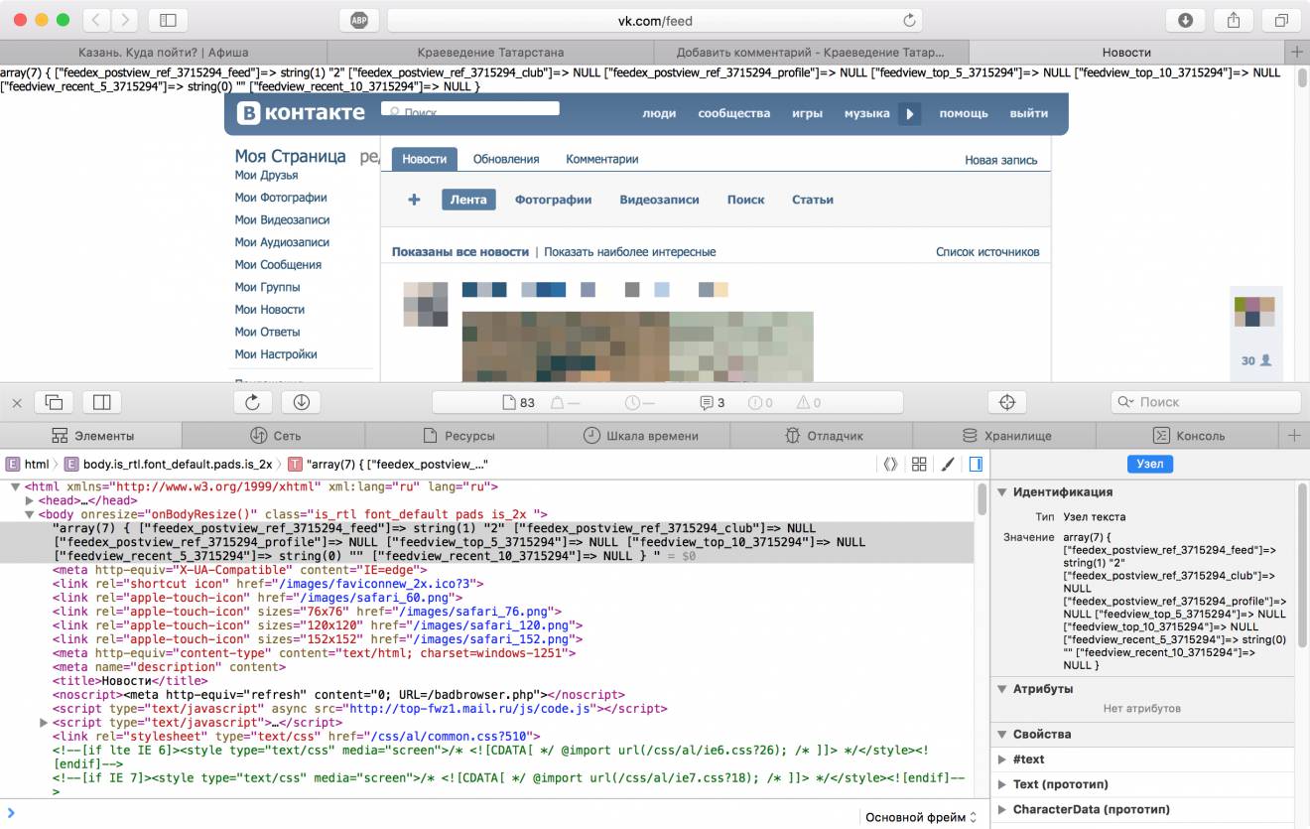Detach the Web Inspector into a separate window
Viewport: 1310px width, 829px height.
(x=55, y=402)
